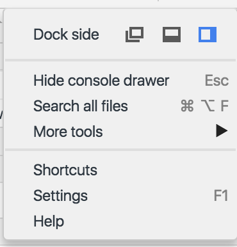Click empty space right of Shortcuts
The image size is (237, 247).
click(x=167, y=170)
